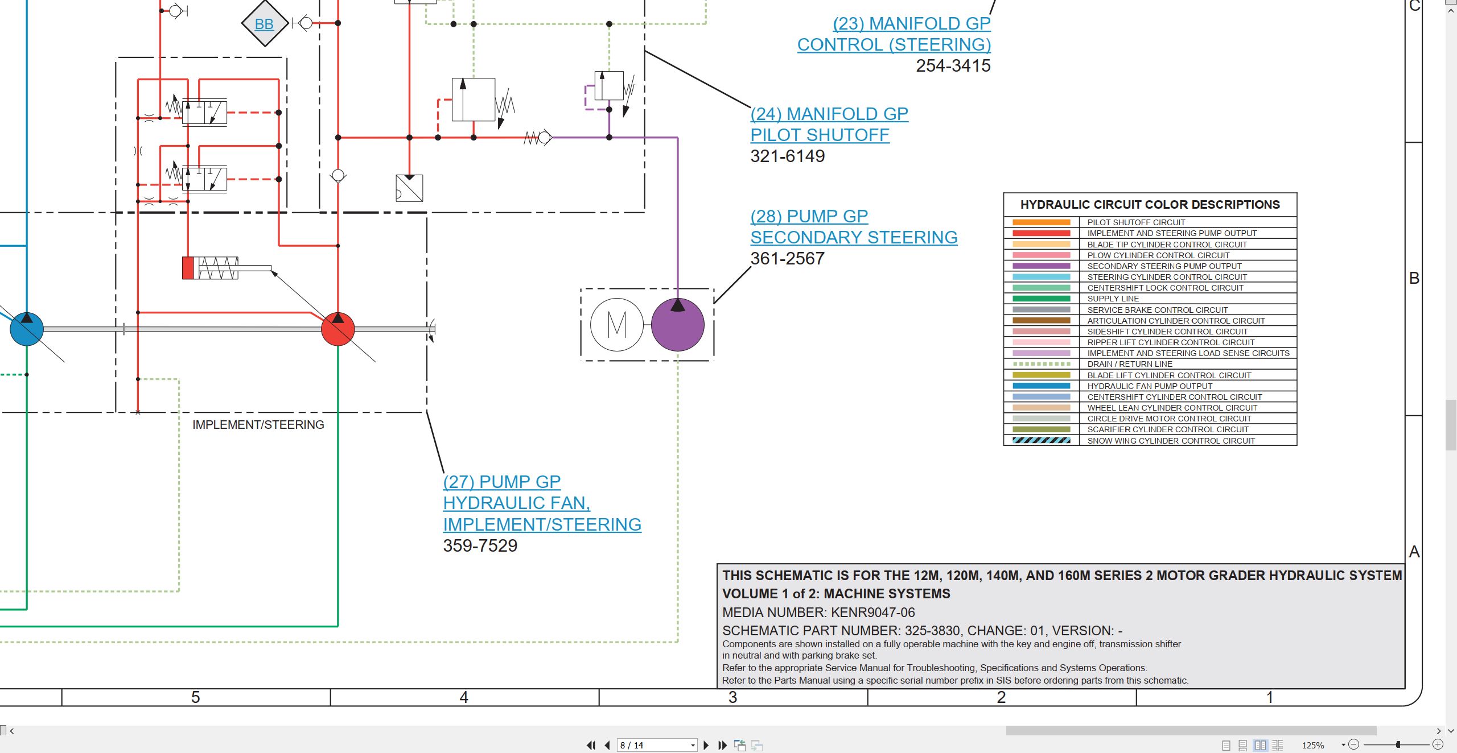Click the zoom in plus icon

pos(1438,744)
